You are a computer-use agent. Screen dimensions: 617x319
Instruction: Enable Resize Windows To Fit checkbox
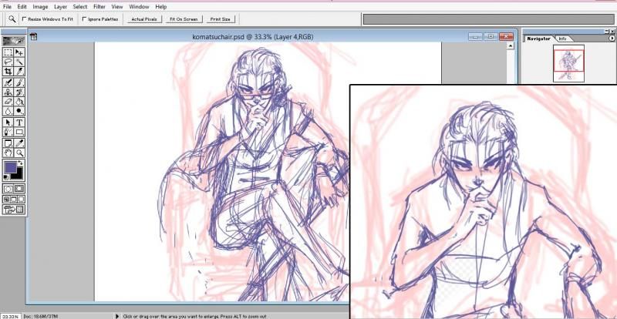click(x=24, y=18)
